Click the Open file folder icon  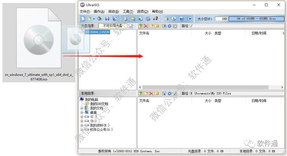[x=89, y=19]
